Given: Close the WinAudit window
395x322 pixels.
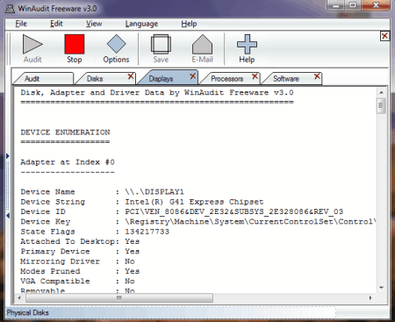Looking at the screenshot, I should pyautogui.click(x=376, y=5).
